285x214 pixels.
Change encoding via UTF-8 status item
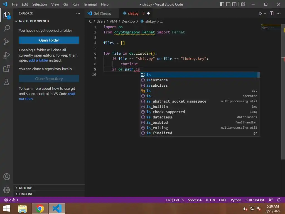point(210,200)
